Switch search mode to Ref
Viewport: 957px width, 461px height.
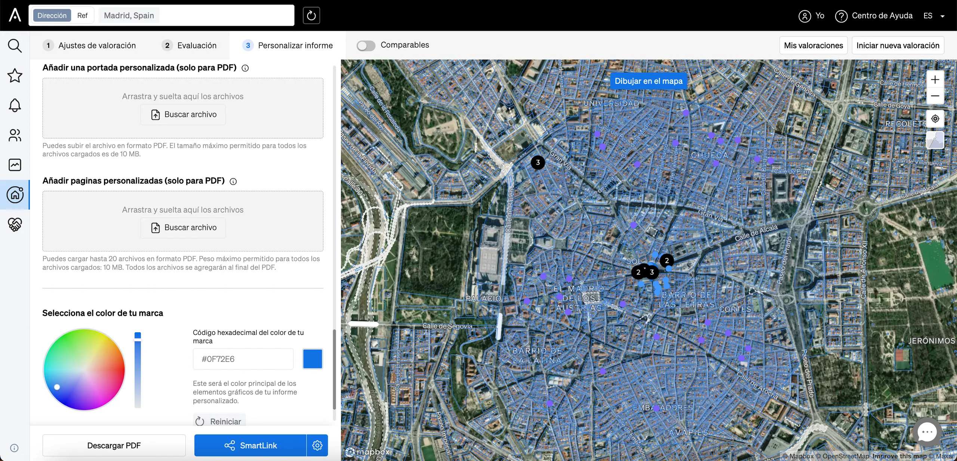tap(82, 15)
